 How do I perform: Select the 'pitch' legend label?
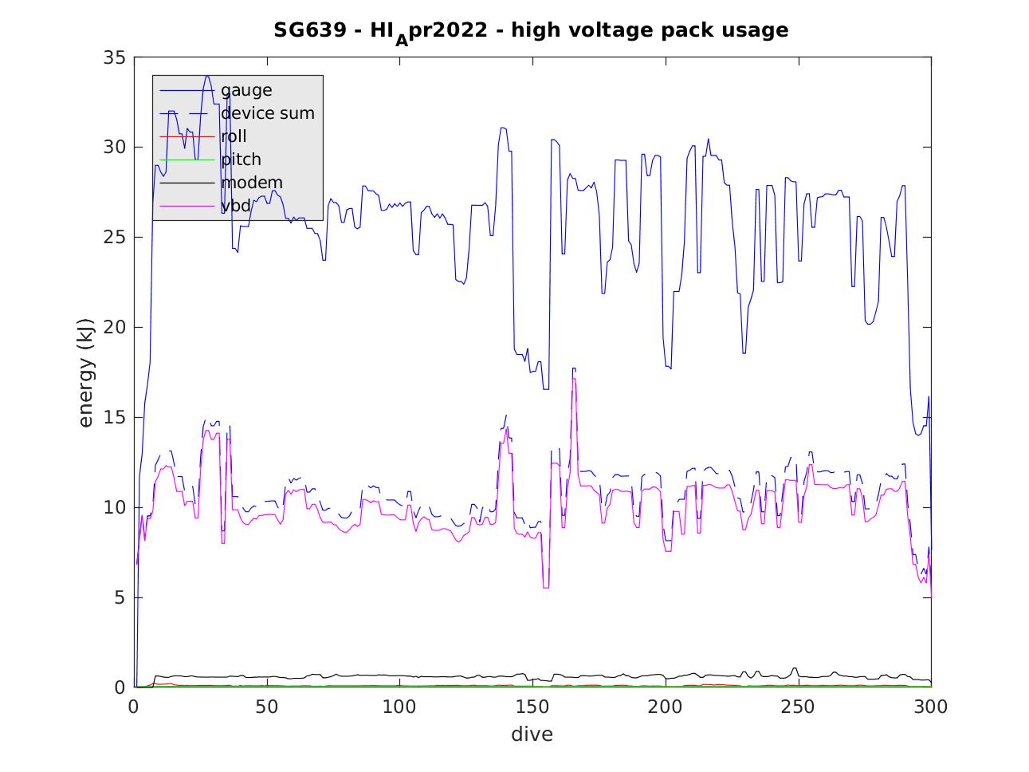coord(241,160)
